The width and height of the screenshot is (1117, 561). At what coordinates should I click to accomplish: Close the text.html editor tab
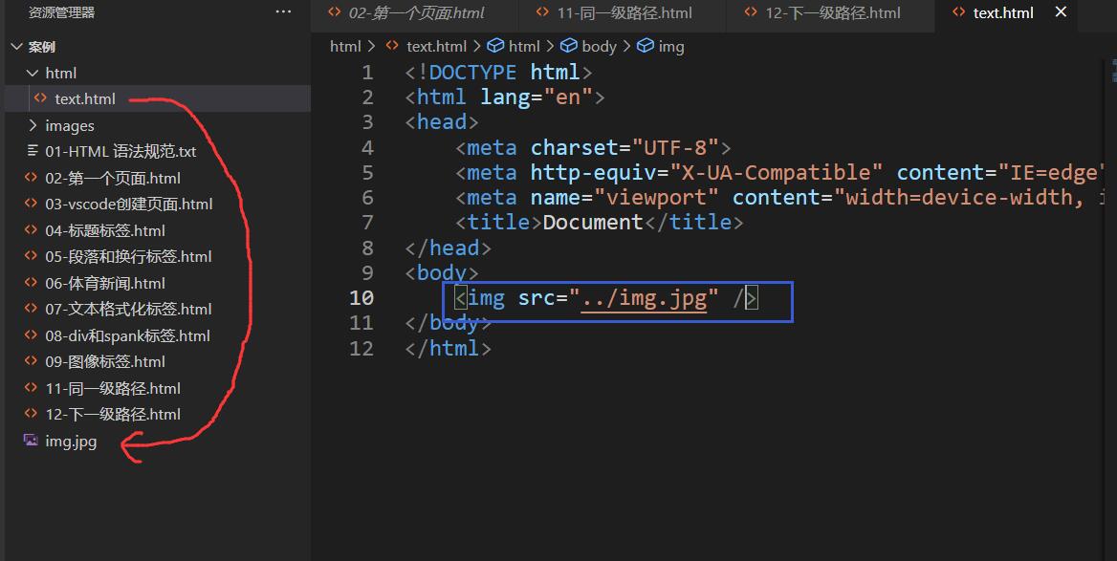pos(1061,12)
